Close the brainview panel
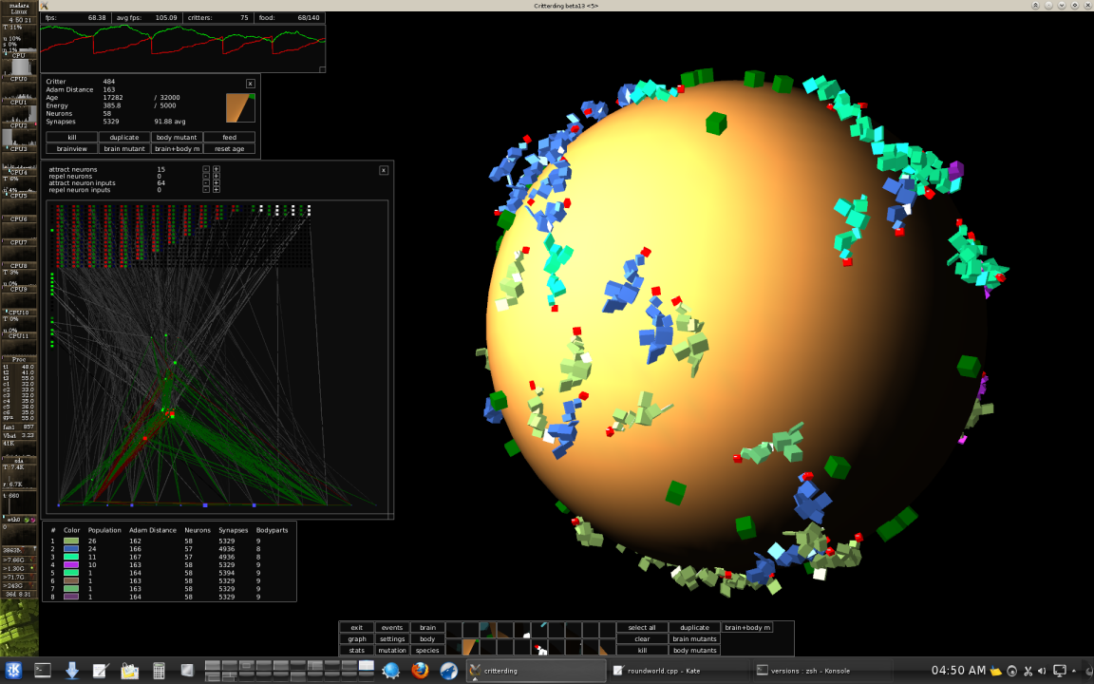 (x=384, y=170)
